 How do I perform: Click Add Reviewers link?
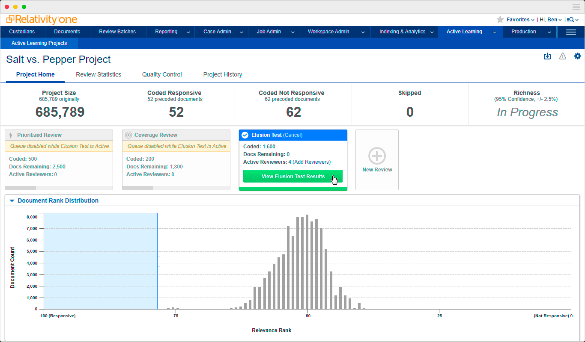(311, 162)
